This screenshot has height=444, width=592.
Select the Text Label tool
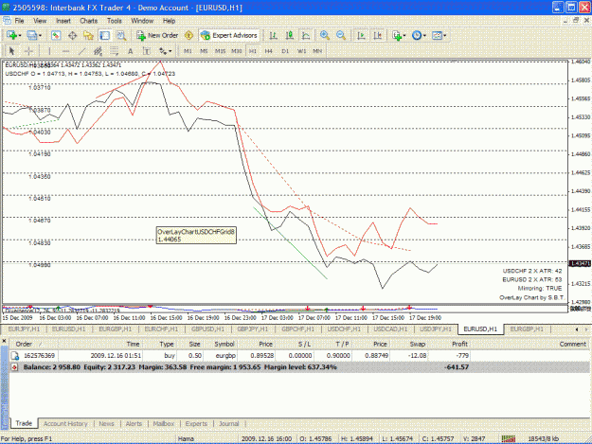[x=147, y=51]
